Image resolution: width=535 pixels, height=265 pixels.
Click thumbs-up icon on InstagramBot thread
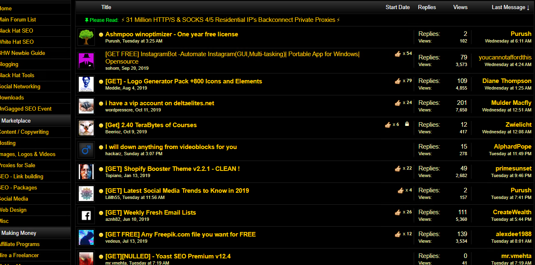click(x=398, y=54)
